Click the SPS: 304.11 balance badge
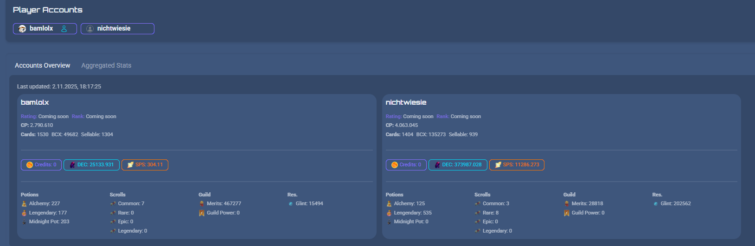Image resolution: width=755 pixels, height=246 pixels. pyautogui.click(x=145, y=165)
